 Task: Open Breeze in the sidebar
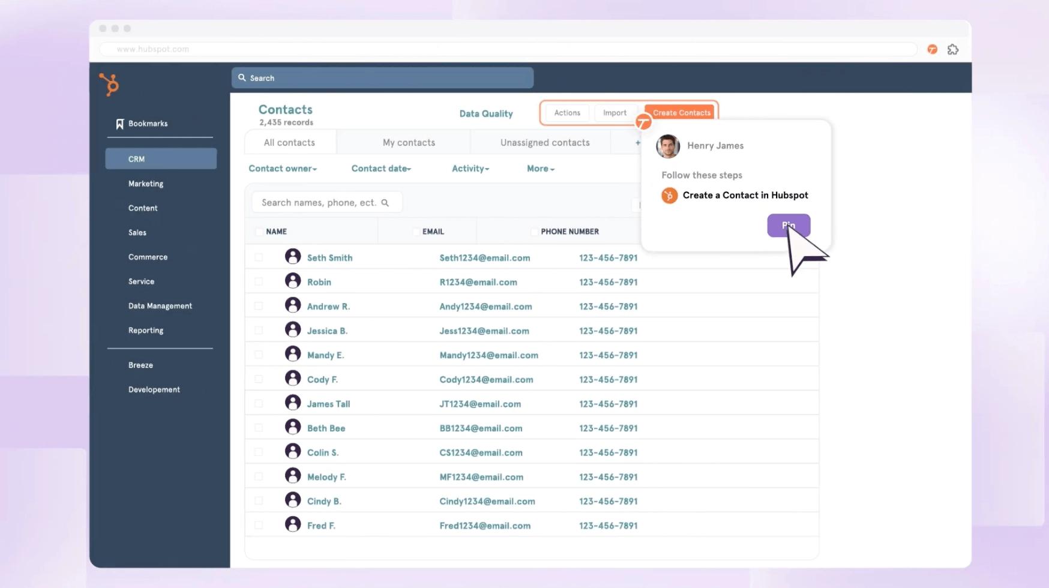[140, 365]
